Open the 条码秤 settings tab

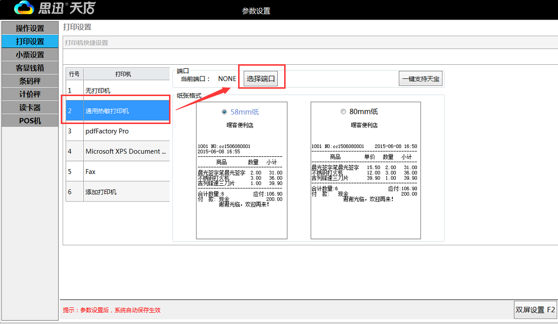tap(30, 81)
